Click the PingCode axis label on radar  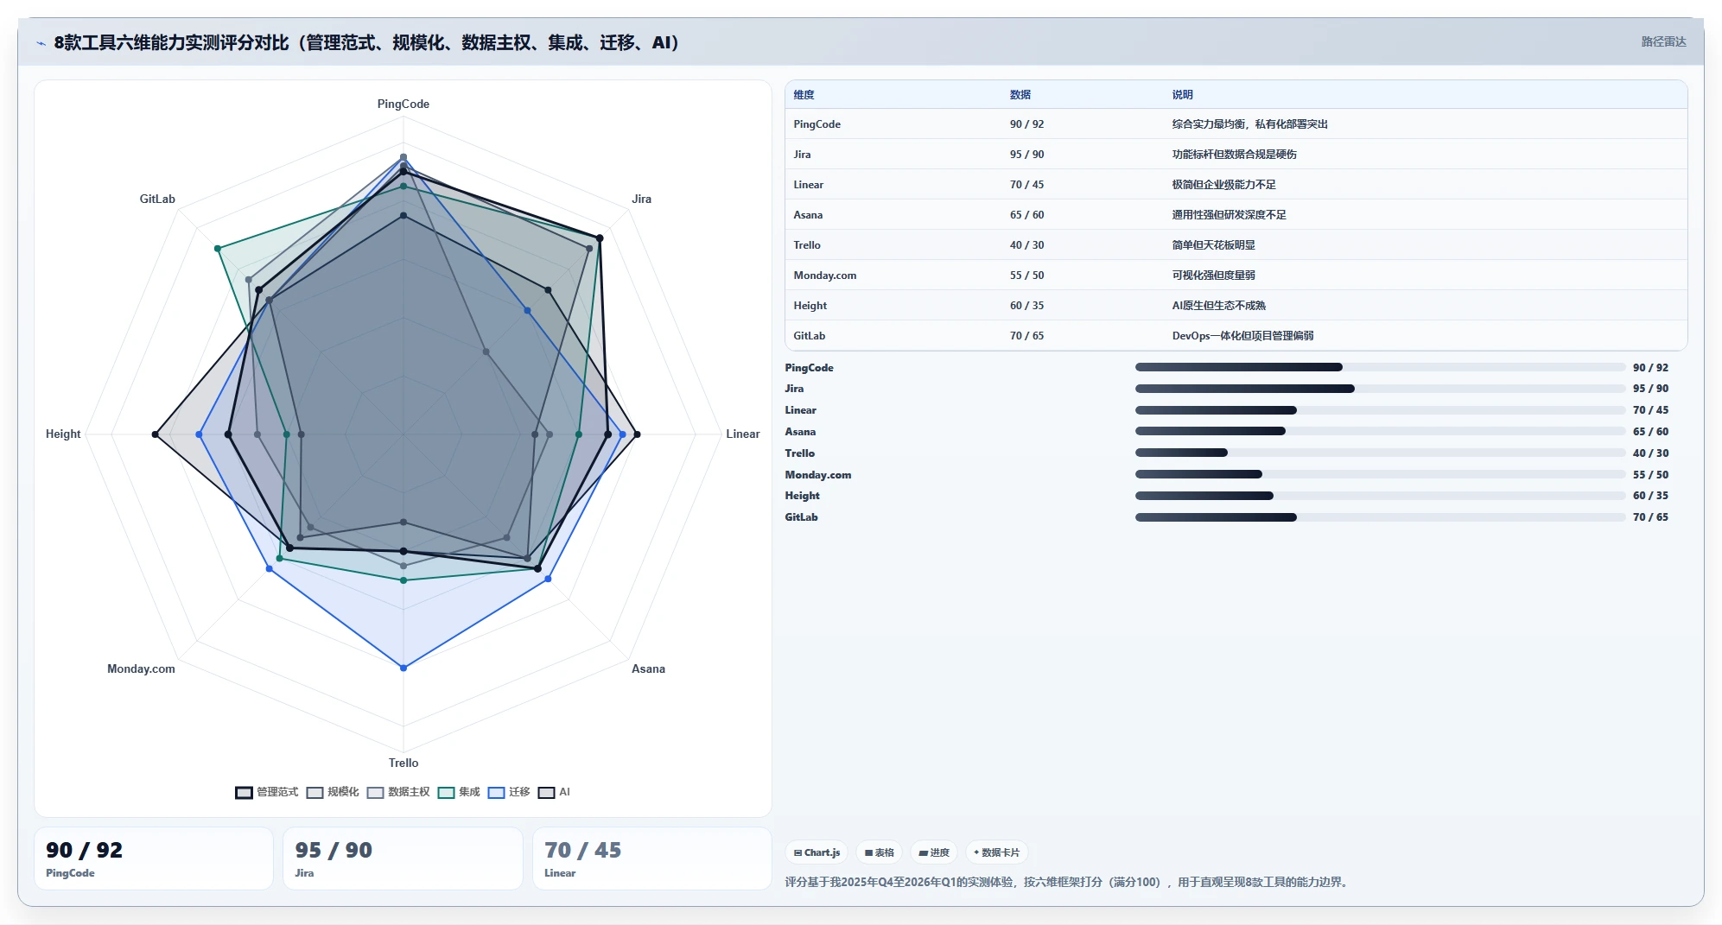(403, 104)
